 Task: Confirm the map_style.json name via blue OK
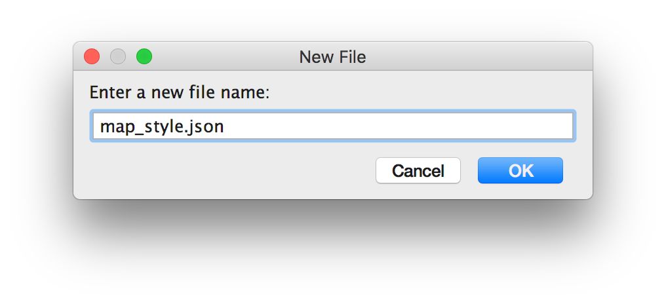pyautogui.click(x=520, y=171)
